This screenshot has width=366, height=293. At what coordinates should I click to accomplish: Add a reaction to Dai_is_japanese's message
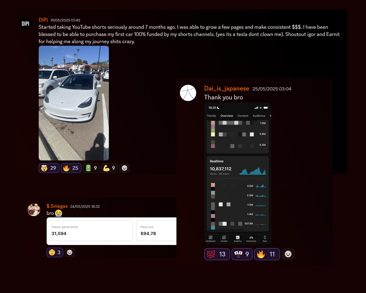(288, 254)
